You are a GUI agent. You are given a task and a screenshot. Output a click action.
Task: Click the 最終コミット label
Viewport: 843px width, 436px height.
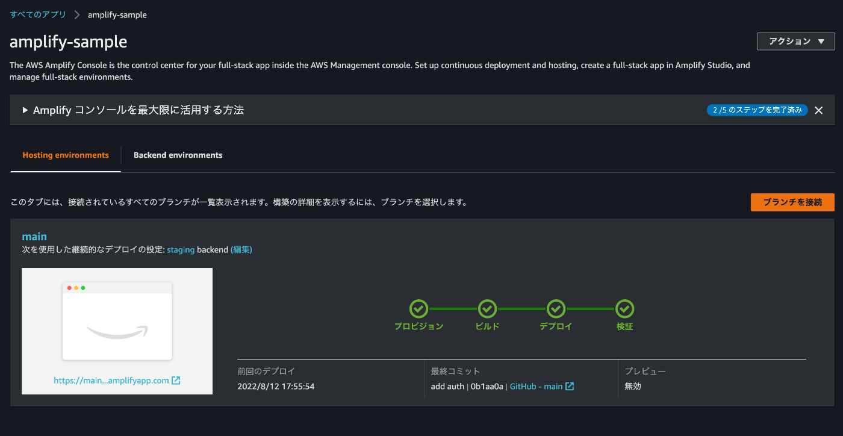(456, 372)
